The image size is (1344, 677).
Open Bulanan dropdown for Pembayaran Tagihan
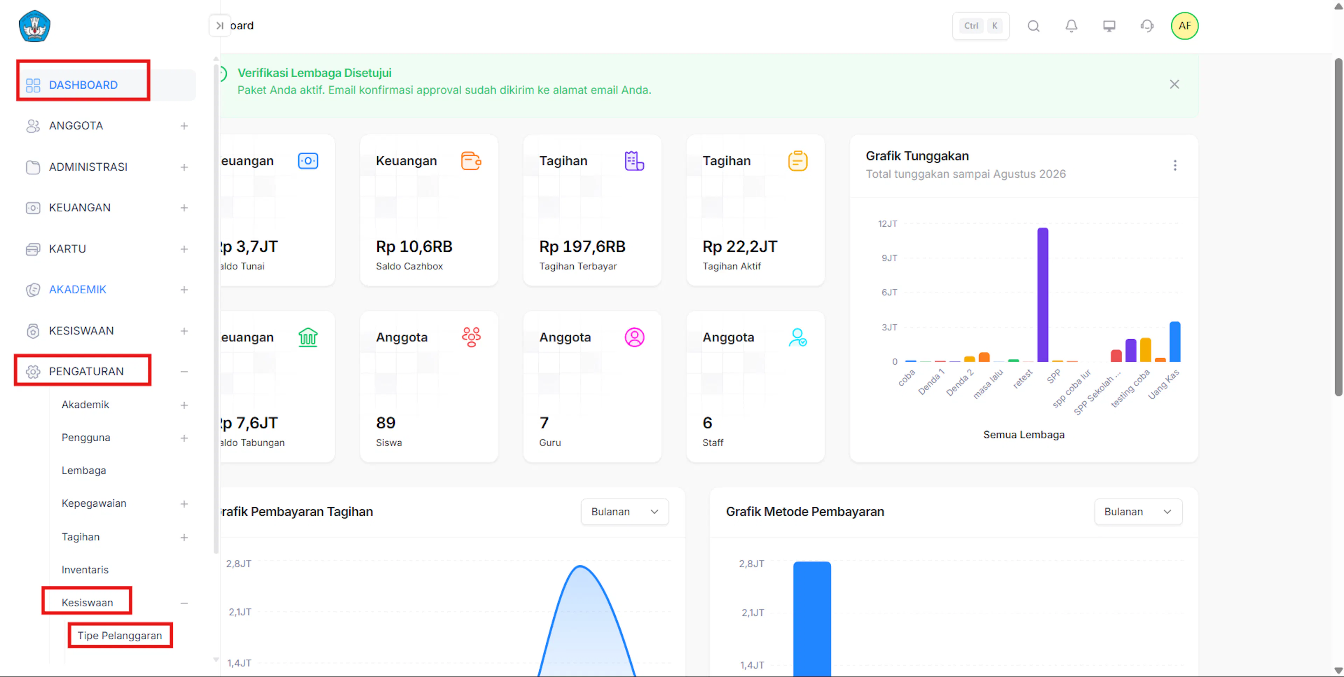coord(624,512)
